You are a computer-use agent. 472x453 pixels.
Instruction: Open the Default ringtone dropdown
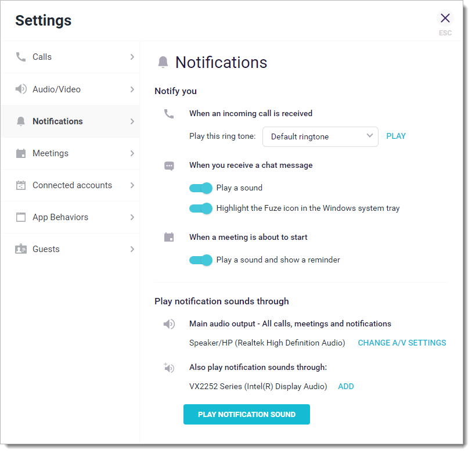[320, 136]
